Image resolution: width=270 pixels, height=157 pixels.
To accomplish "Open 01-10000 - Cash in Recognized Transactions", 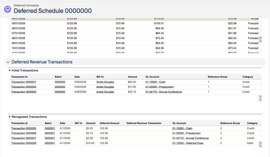I will [182, 128].
